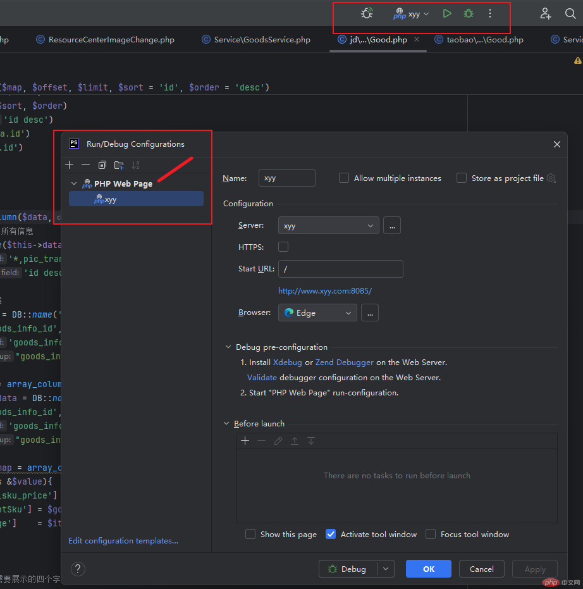Close the Run/Debug Configurations dialog
Viewport: 583px width, 589px height.
pos(557,144)
